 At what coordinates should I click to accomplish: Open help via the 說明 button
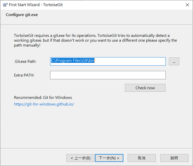point(174,158)
